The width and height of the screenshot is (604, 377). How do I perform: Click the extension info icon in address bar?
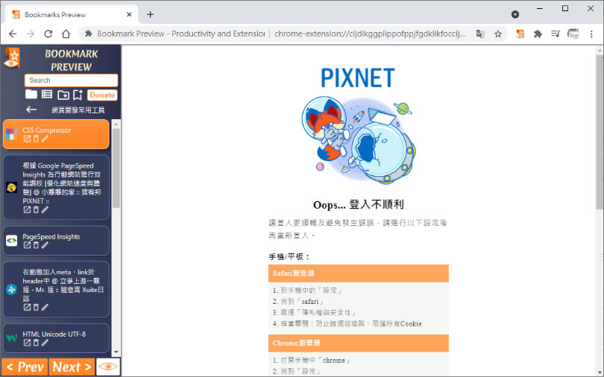click(x=89, y=34)
